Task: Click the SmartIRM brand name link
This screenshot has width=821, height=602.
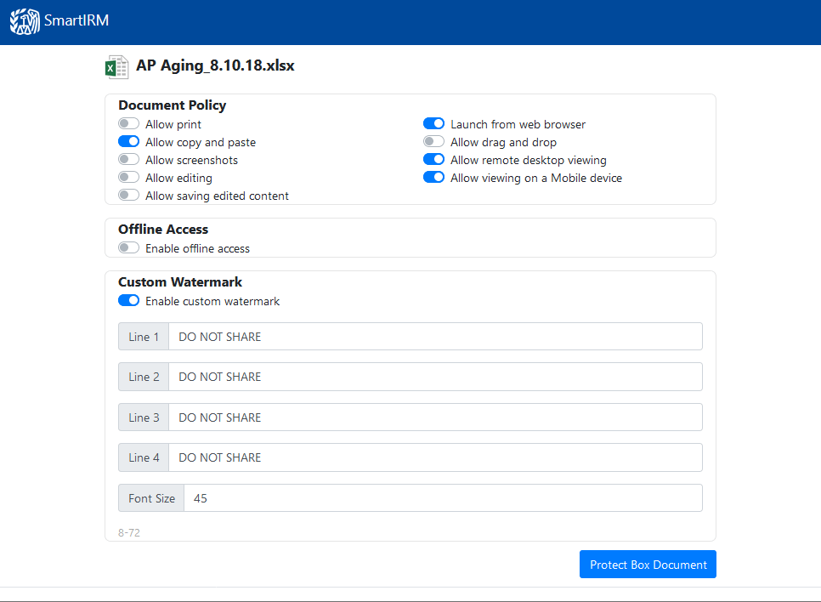Action: (76, 21)
